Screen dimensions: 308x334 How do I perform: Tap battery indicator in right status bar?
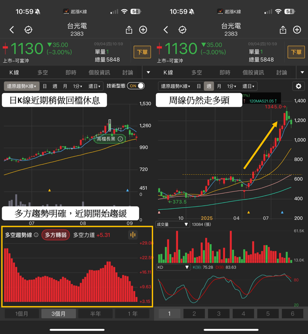point(290,12)
